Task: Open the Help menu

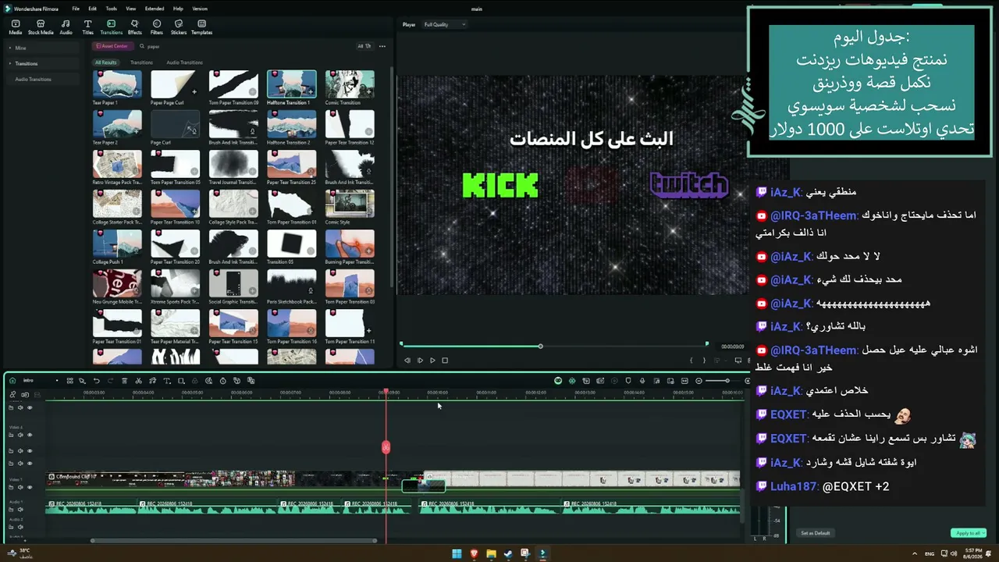Action: (178, 9)
